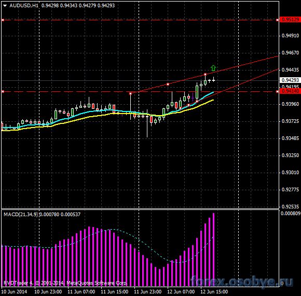Click the small purple cross marker on chart
Viewport: 301px width, 296px height.
pyautogui.click(x=193, y=97)
